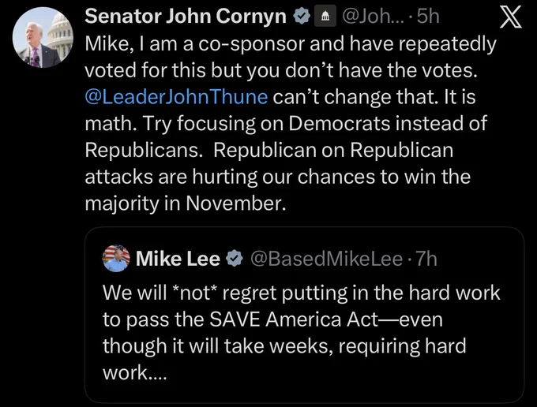537x407 pixels.
Task: Open the quoted SAVE America Act post
Action: [x=304, y=315]
